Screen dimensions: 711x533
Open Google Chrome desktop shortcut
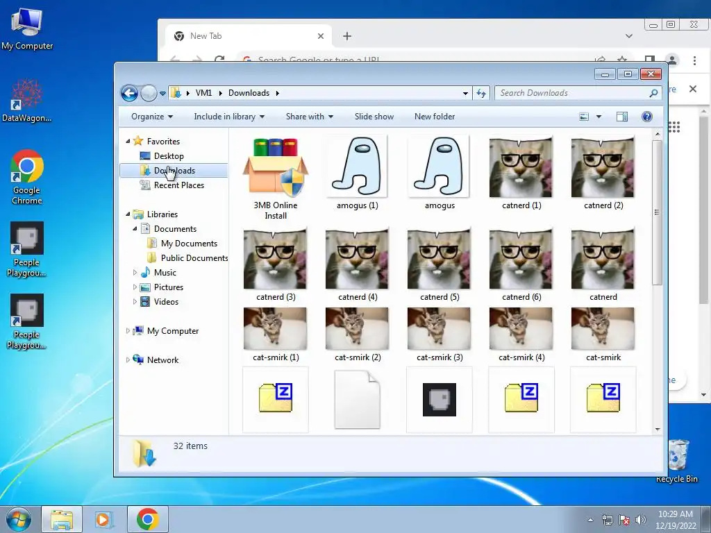[x=27, y=178]
